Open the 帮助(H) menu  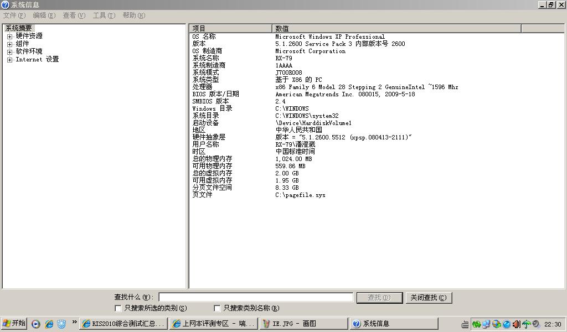pos(134,15)
